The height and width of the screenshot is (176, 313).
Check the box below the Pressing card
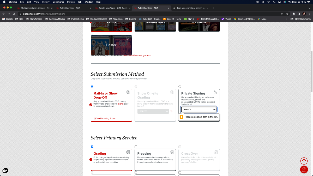136,173
